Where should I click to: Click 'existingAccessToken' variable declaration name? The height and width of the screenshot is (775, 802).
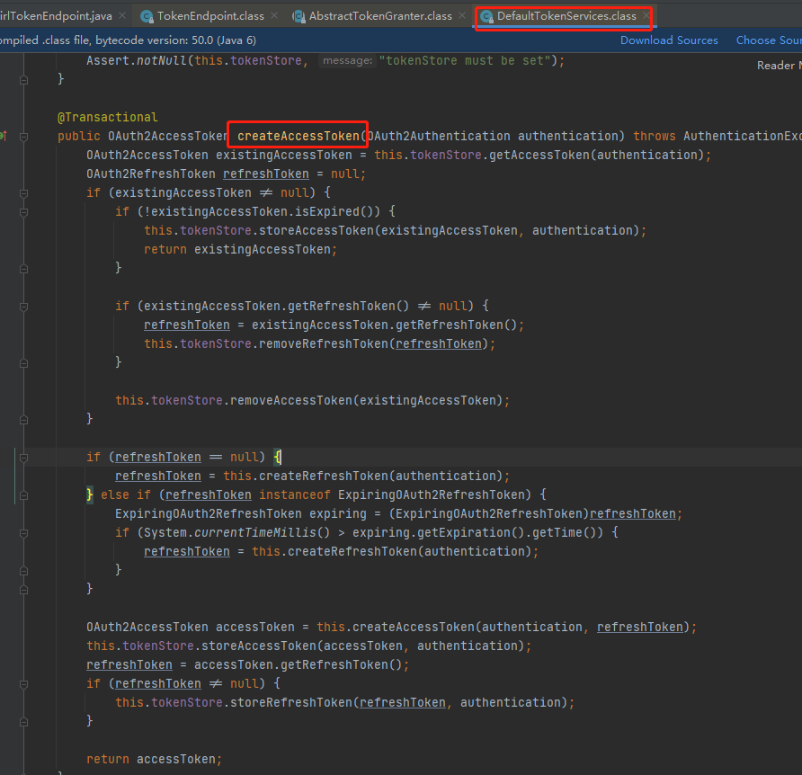click(x=284, y=155)
